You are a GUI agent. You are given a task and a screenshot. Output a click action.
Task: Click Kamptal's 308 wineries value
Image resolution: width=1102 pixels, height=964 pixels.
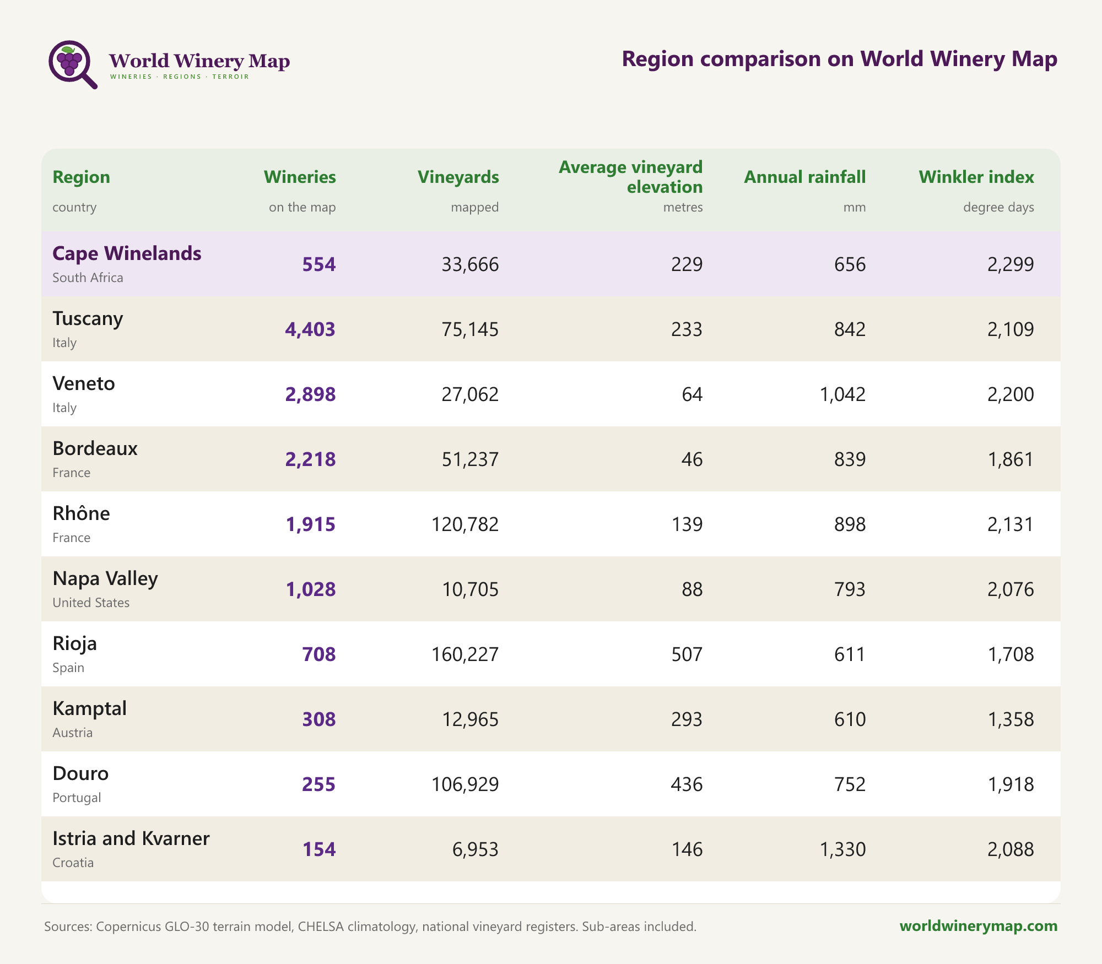tap(319, 719)
